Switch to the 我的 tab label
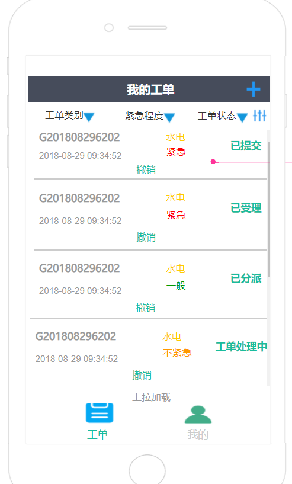 coord(198,435)
